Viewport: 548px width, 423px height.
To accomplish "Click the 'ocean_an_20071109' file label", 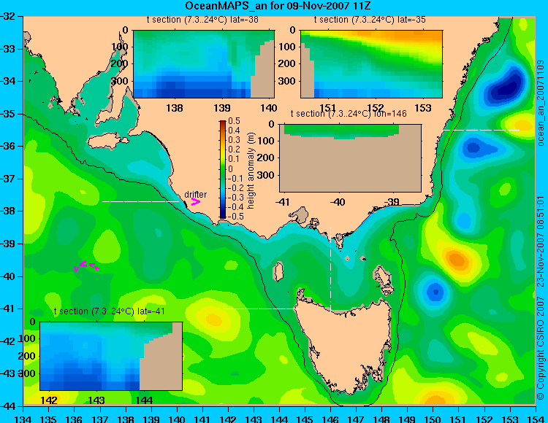I will 540,104.
